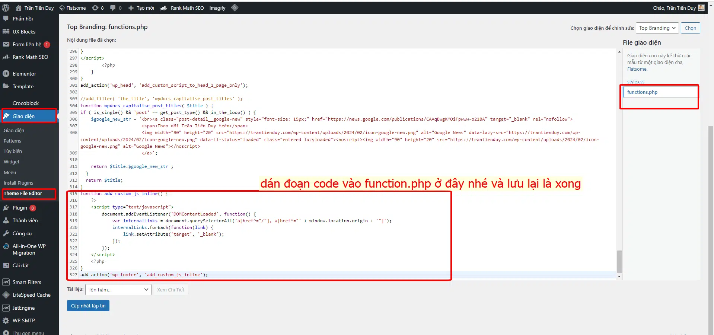Image resolution: width=714 pixels, height=335 pixels.
Task: Click the code editor scrollbar thumb
Action: [x=619, y=262]
